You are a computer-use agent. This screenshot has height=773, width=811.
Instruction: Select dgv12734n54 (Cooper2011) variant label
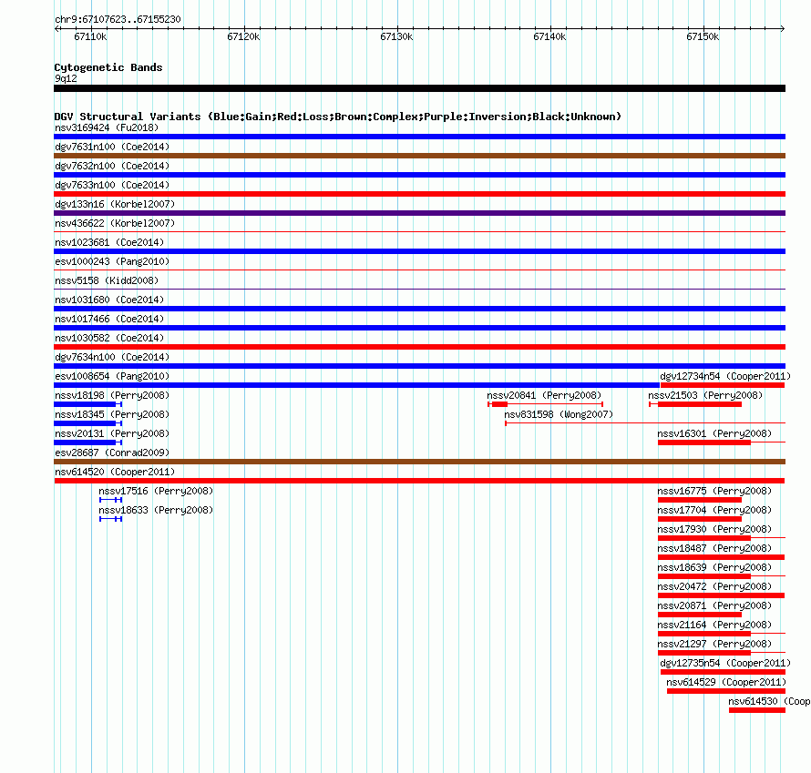725,376
